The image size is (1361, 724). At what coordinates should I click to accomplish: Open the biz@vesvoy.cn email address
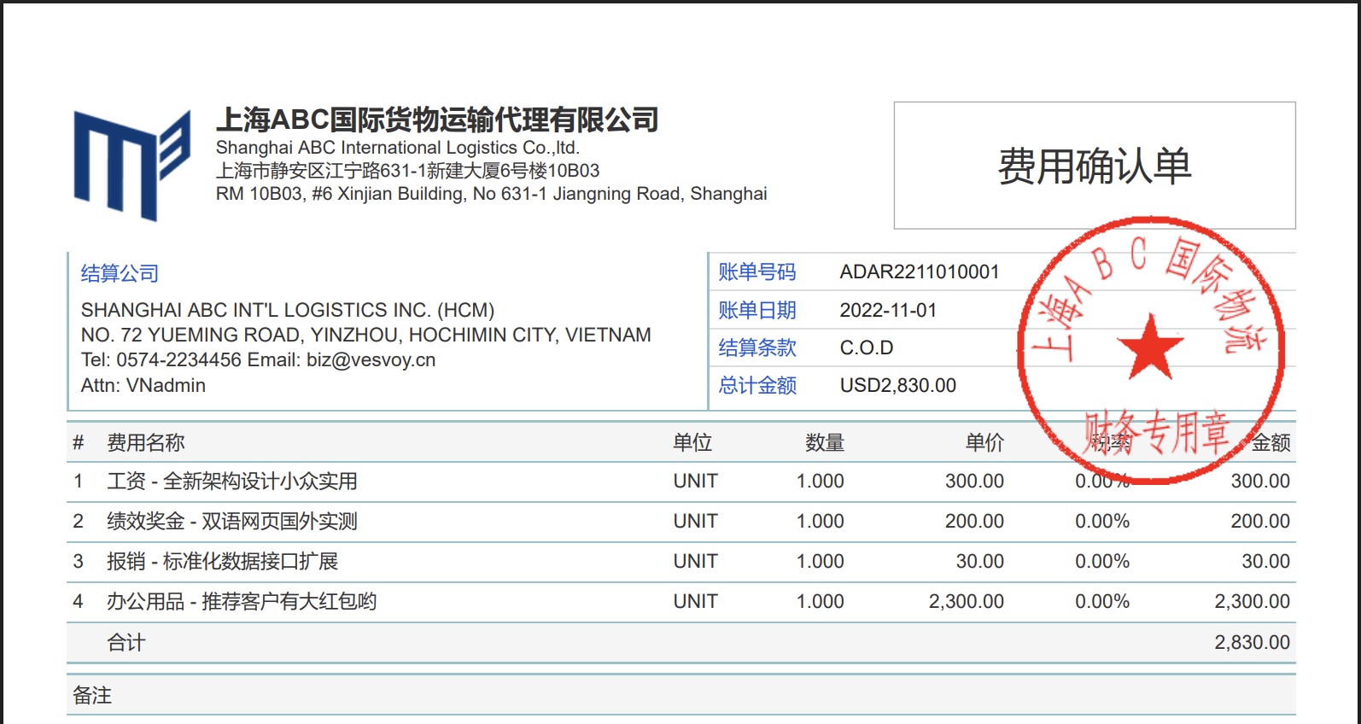click(x=371, y=360)
